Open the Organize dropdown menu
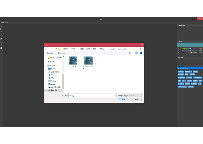Image resolution: width=203 pixels, height=144 pixels. coord(51,53)
